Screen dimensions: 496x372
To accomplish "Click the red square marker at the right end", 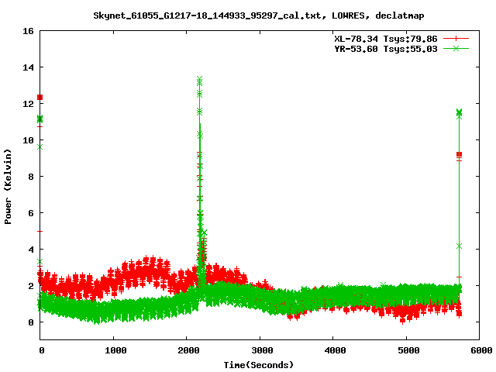I will 459,155.
